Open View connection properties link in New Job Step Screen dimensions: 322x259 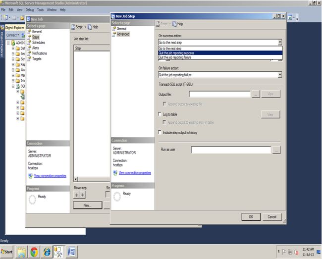135,173
